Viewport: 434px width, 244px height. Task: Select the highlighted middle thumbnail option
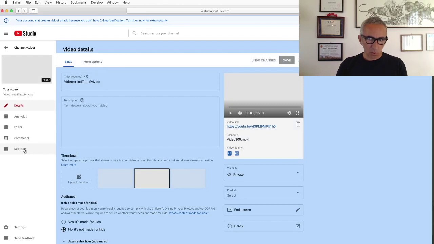click(152, 179)
